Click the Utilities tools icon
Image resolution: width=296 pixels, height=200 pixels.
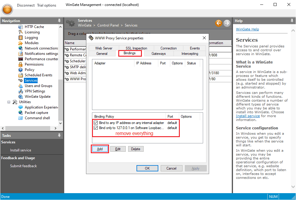coord(15,102)
